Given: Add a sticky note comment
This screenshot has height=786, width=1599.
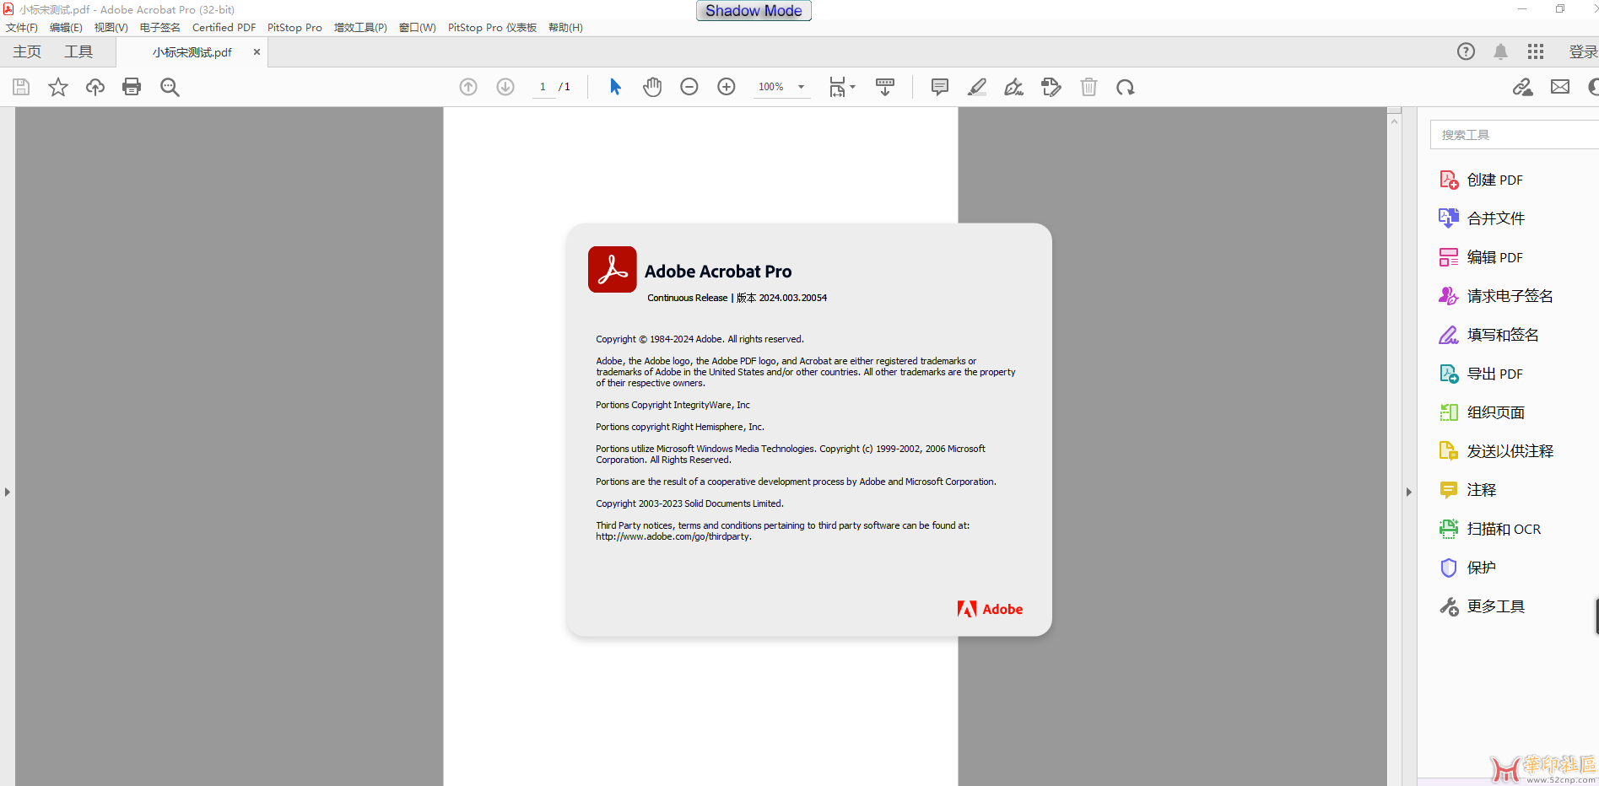Looking at the screenshot, I should point(940,87).
